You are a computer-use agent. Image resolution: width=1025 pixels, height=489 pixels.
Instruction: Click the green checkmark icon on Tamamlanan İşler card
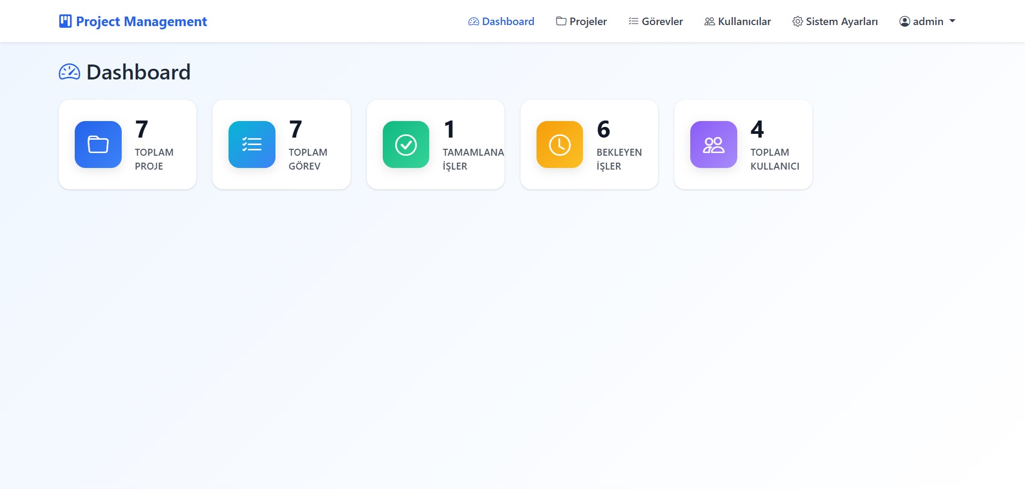406,145
